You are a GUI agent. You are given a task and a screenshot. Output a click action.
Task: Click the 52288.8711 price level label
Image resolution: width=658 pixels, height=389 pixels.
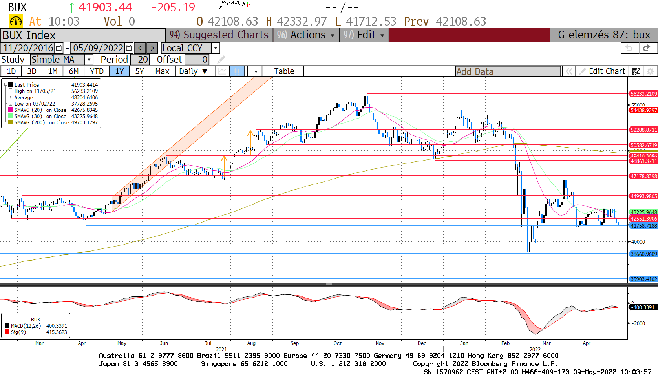pos(643,130)
